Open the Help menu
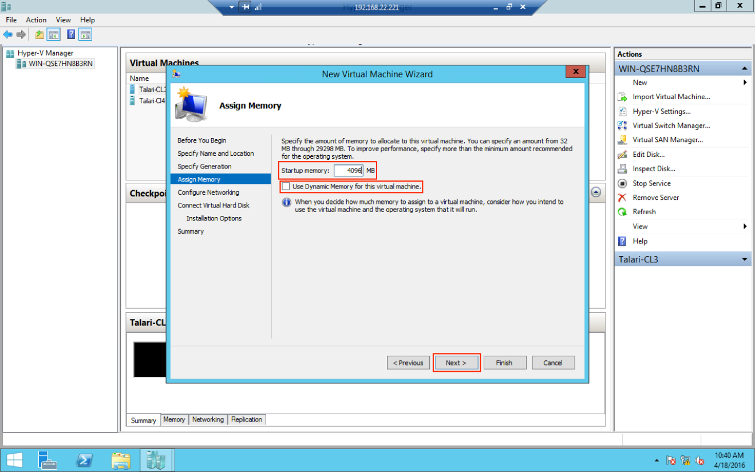This screenshot has height=472, width=755. [x=88, y=20]
